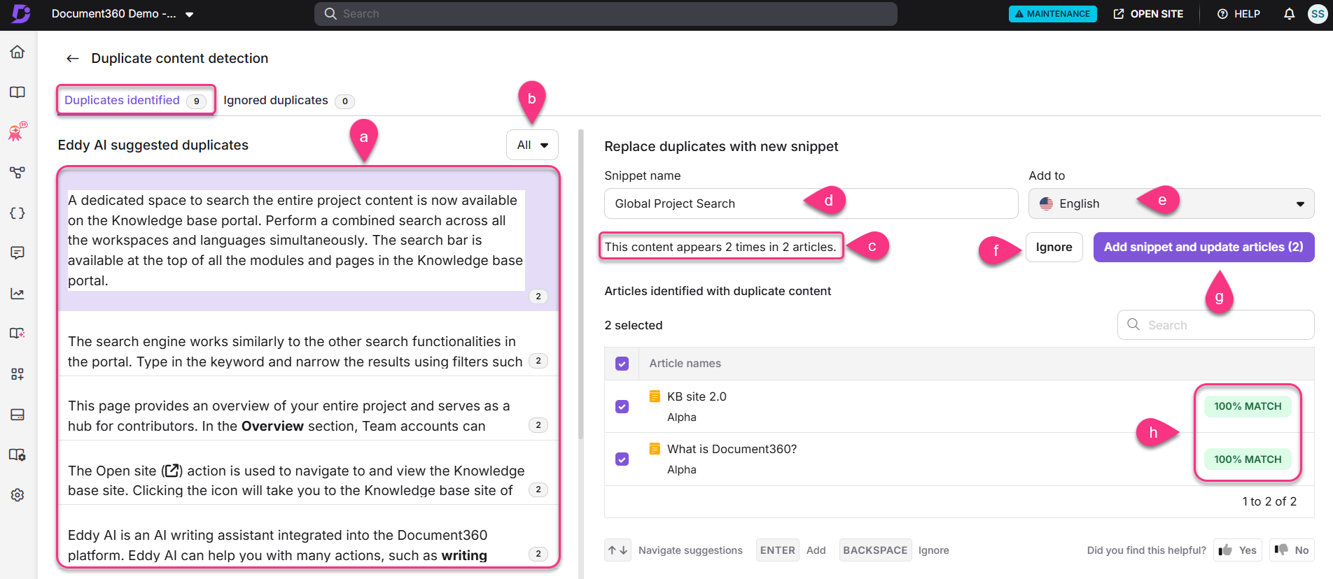Image resolution: width=1333 pixels, height=579 pixels.
Task: Click Add snippet and update articles button
Action: pyautogui.click(x=1203, y=247)
